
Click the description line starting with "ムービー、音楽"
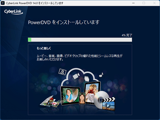click(x=79, y=56)
